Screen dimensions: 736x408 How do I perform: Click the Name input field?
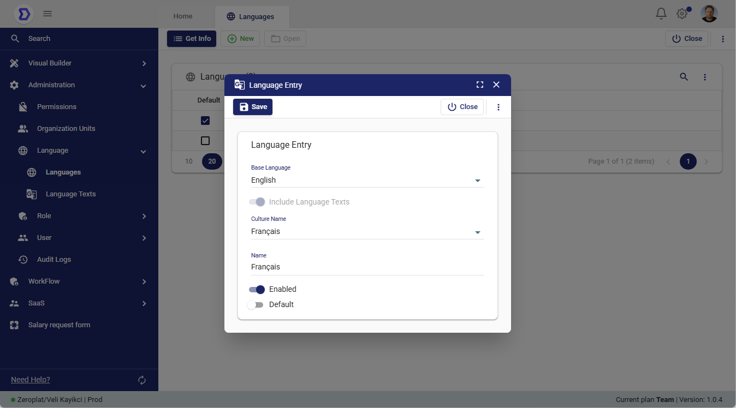tap(367, 267)
